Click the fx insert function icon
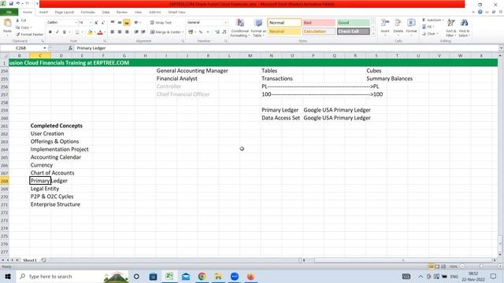This screenshot has width=504, height=283. (x=70, y=48)
